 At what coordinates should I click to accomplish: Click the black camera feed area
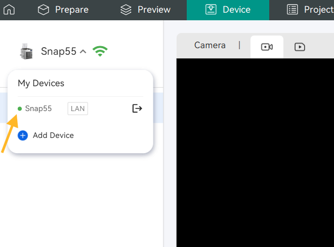point(255,152)
